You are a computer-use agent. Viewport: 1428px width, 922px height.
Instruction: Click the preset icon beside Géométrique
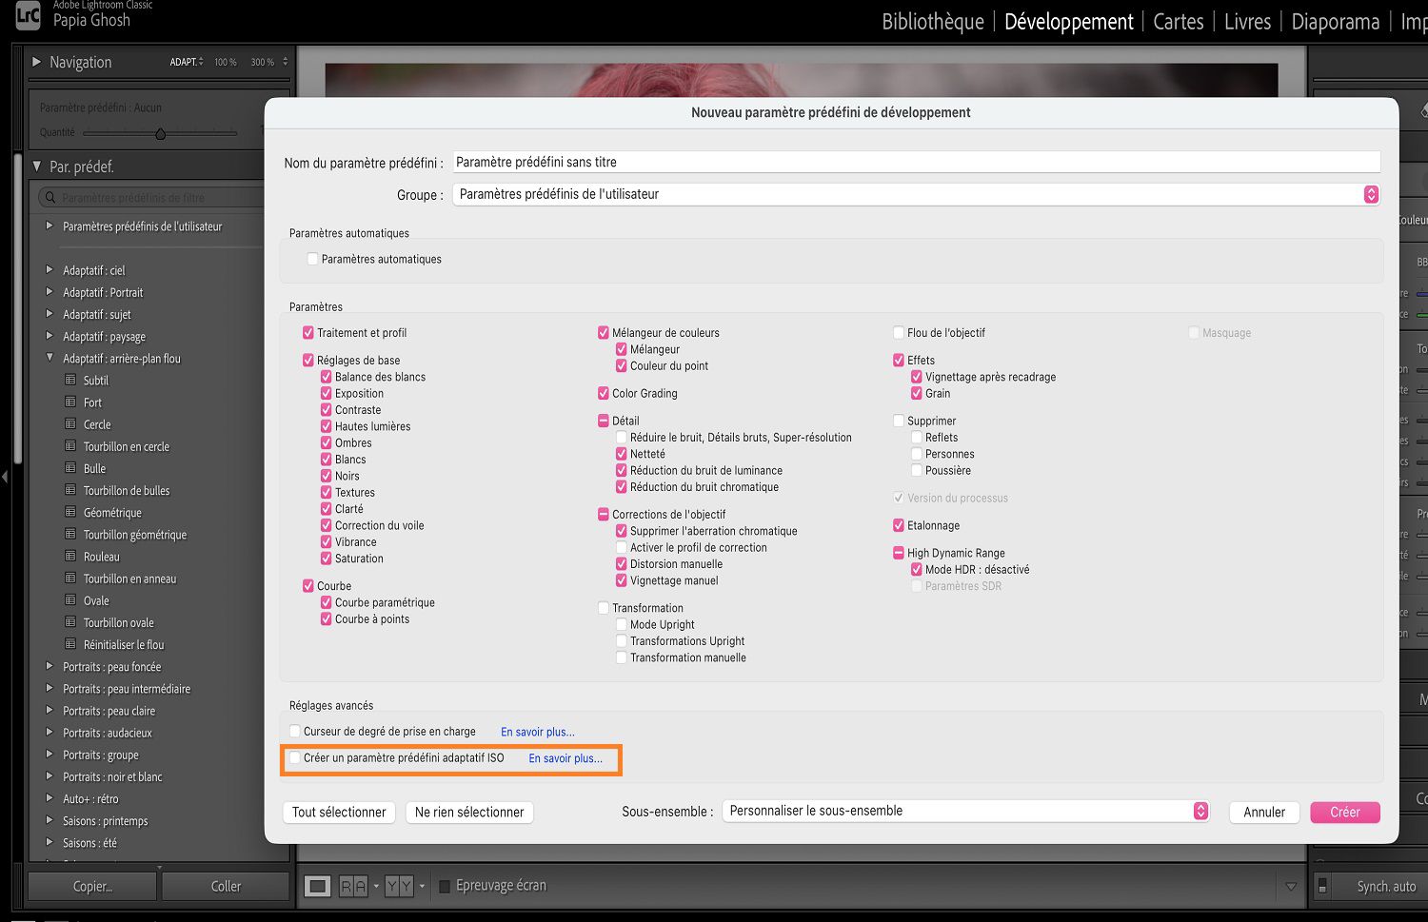(70, 512)
